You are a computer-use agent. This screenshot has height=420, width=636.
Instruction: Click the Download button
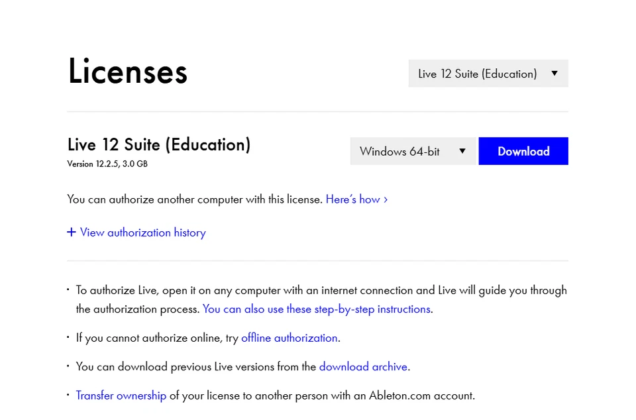click(523, 151)
